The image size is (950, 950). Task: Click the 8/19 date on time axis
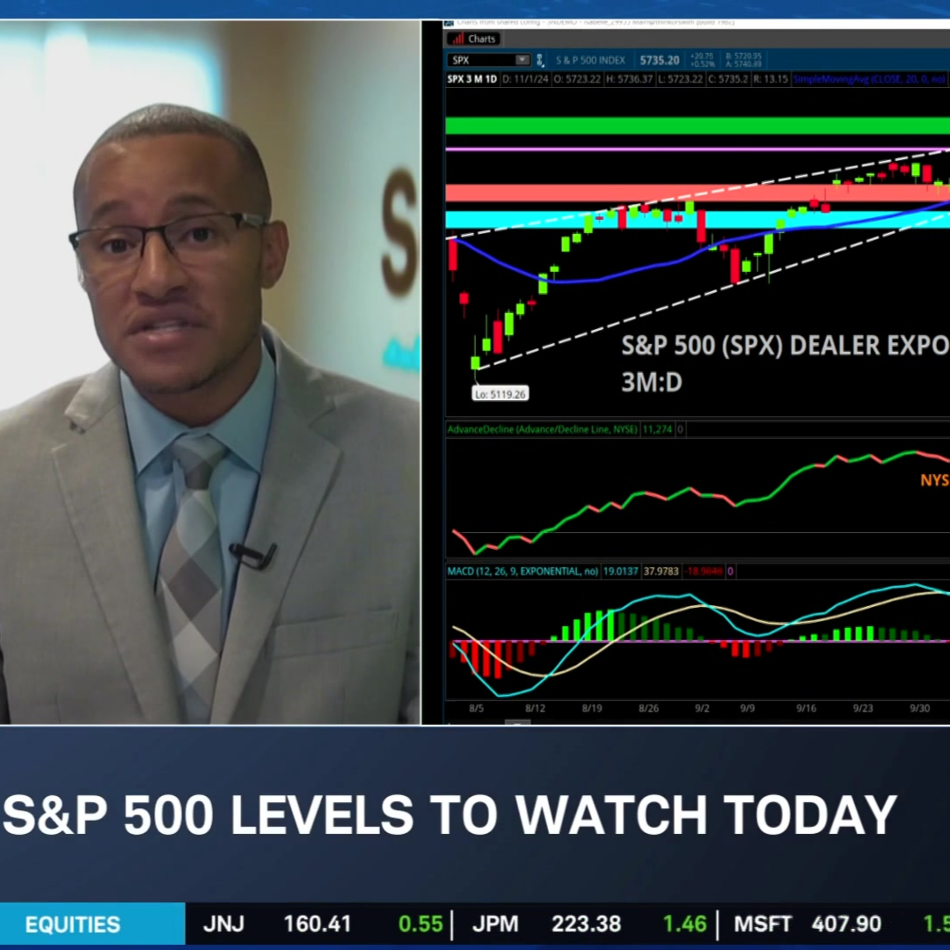592,708
